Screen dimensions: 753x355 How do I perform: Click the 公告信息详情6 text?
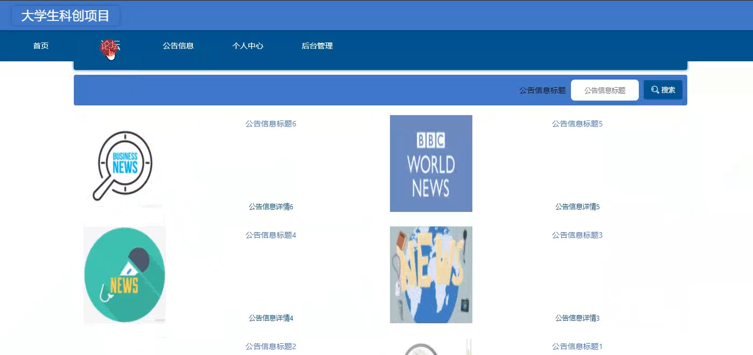271,207
